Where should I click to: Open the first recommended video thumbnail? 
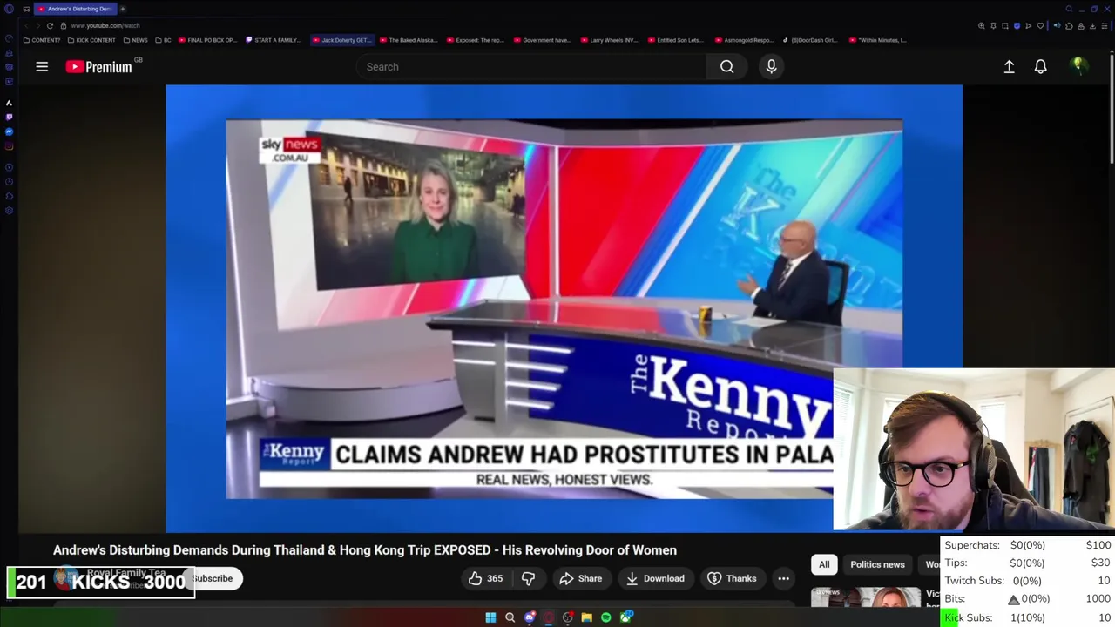coord(865,597)
